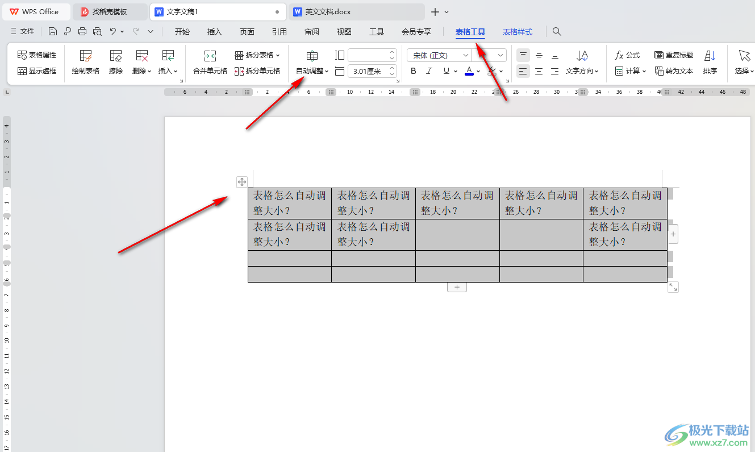Switch to the Home (开始) tab
Viewport: 755px width, 452px height.
pyautogui.click(x=182, y=32)
